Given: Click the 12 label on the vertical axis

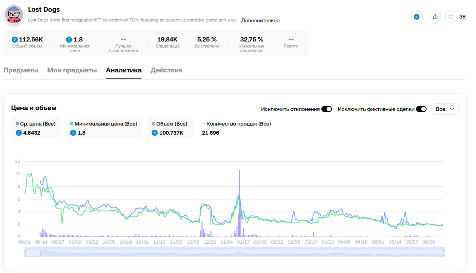Looking at the screenshot, I should coord(17,161).
